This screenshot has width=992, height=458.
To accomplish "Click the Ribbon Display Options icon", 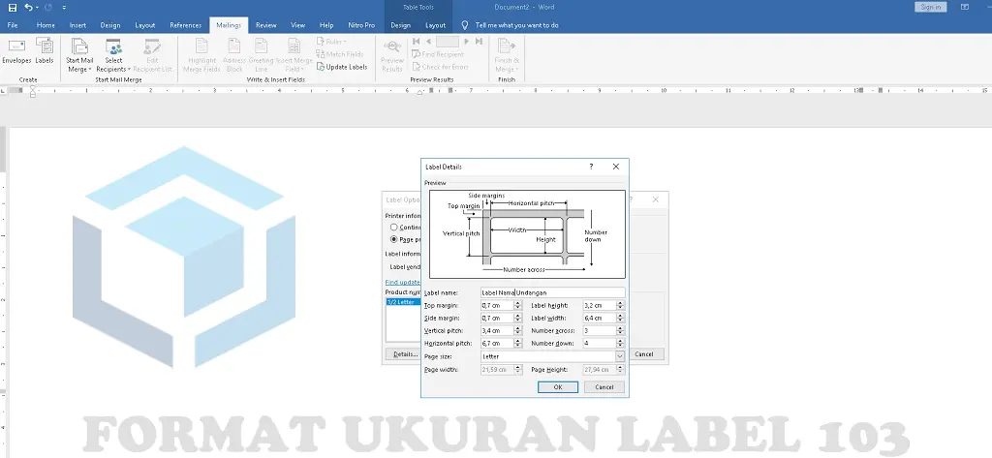I will coord(965,7).
